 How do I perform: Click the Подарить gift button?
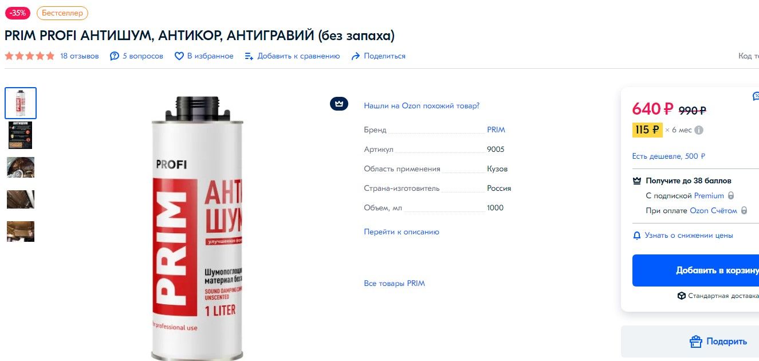click(x=690, y=342)
